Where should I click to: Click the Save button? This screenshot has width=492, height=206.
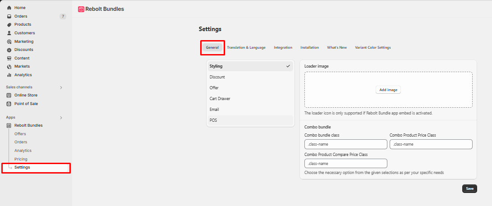pyautogui.click(x=469, y=189)
